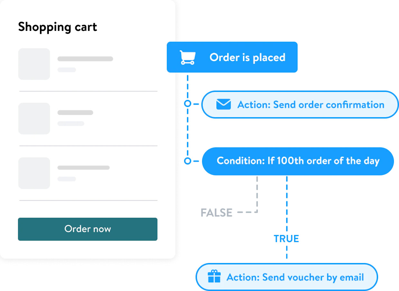This screenshot has width=399, height=291.
Task: Click the FALSE branch label
Action: coord(217,213)
